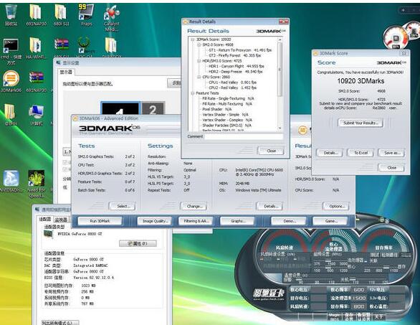Select GT1 - Return To Proxycon row

click(240, 50)
